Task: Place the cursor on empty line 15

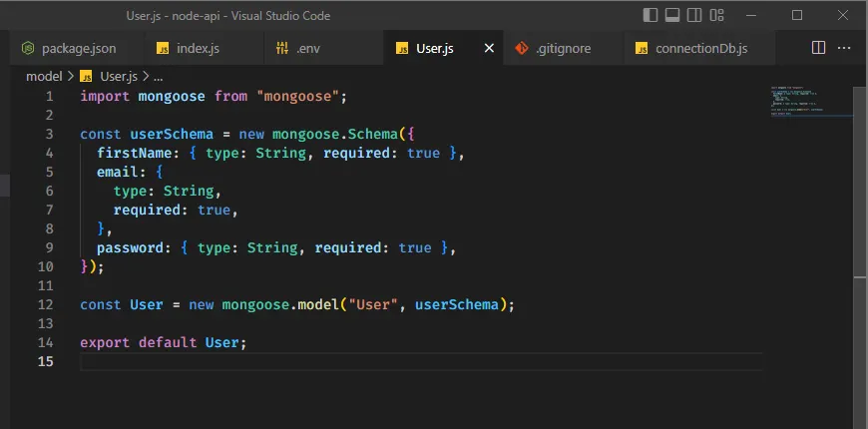Action: point(421,361)
